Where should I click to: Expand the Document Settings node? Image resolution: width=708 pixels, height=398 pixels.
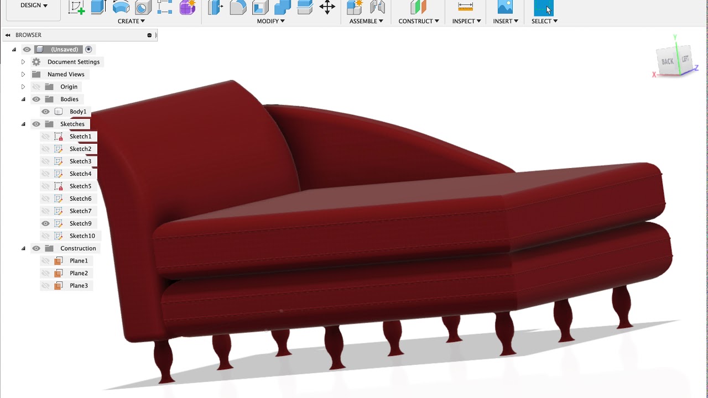23,62
